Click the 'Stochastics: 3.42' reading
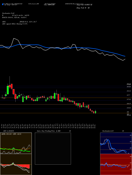132x175 pixels. (x=8, y=13)
